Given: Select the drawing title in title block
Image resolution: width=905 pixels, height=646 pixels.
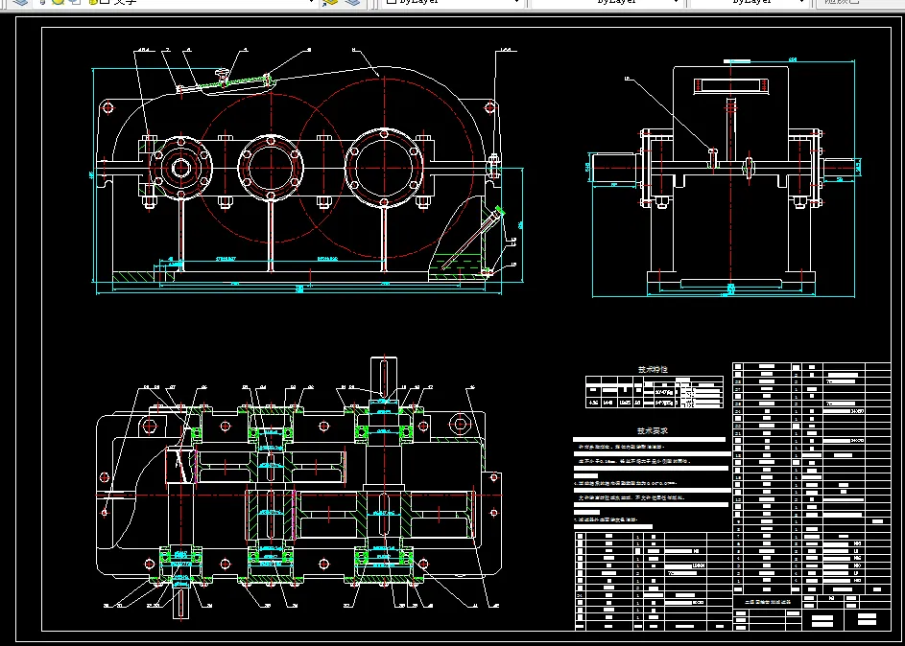Looking at the screenshot, I should tap(768, 602).
